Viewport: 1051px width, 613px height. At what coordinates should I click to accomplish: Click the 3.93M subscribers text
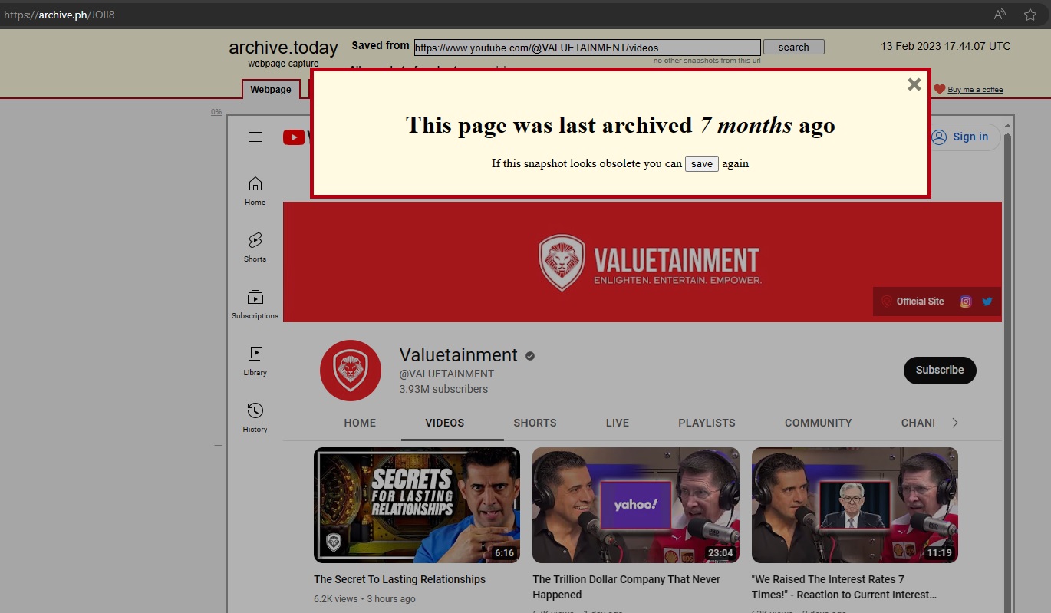pyautogui.click(x=443, y=389)
